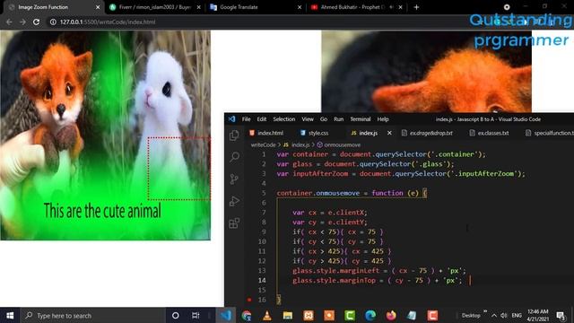Switch to the Fiverr browser tab

click(155, 7)
